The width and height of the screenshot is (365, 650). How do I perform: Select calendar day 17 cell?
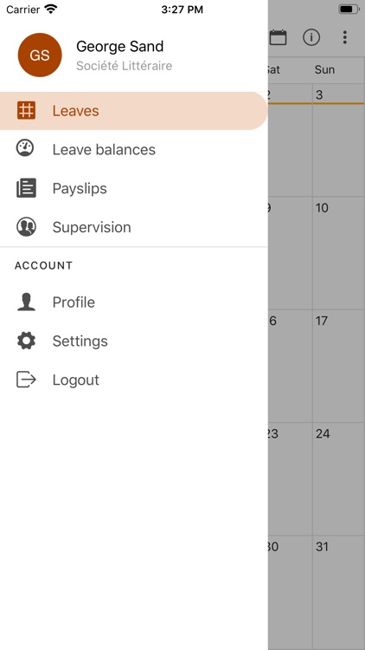(338, 366)
